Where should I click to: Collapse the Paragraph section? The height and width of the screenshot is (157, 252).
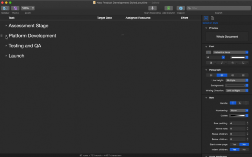[206, 70]
